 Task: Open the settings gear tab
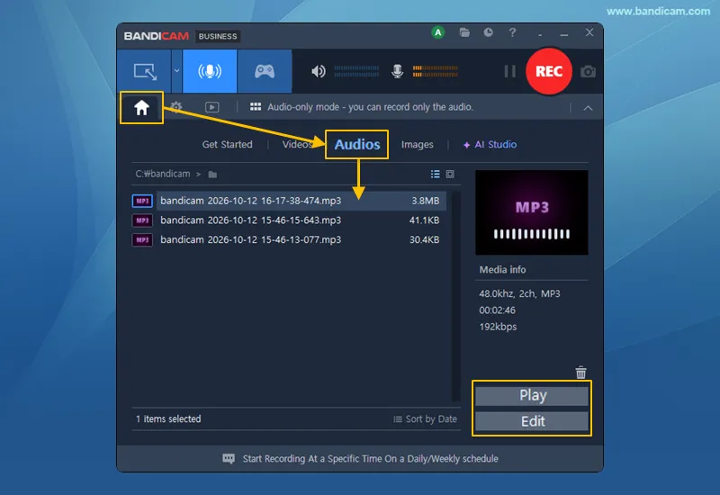[175, 107]
